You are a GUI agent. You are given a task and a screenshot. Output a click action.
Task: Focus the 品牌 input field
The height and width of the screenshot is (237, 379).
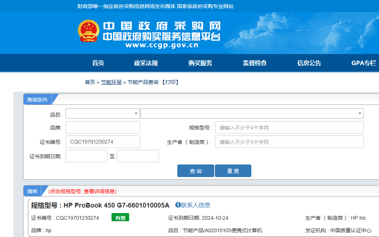(x=103, y=127)
